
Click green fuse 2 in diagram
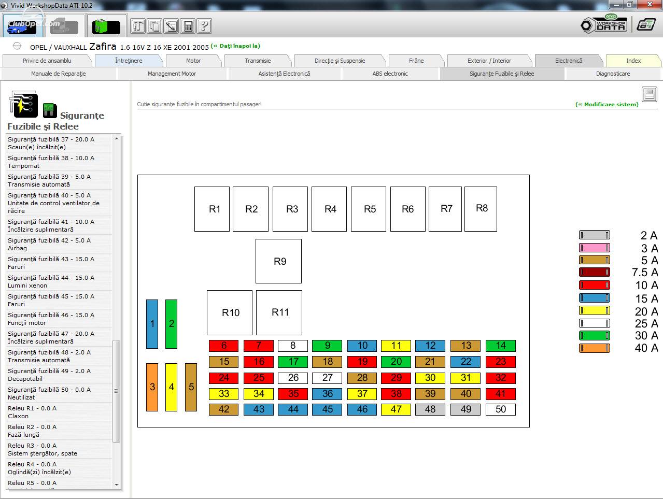tap(171, 324)
